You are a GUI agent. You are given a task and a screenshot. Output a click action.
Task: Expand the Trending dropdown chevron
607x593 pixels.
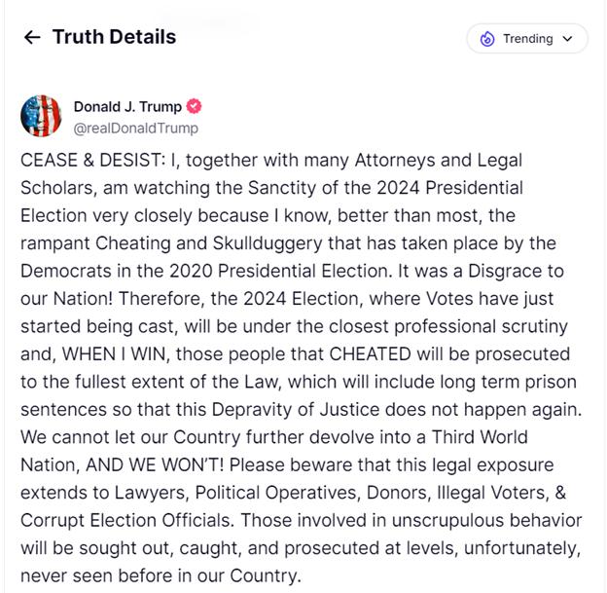[569, 39]
